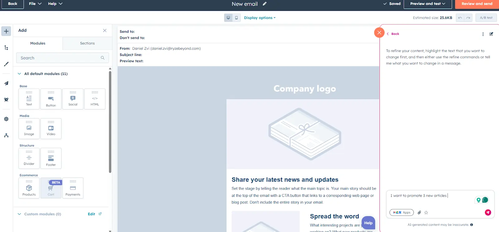This screenshot has width=499, height=232.
Task: Switch to desktop preview view
Action: click(x=228, y=18)
